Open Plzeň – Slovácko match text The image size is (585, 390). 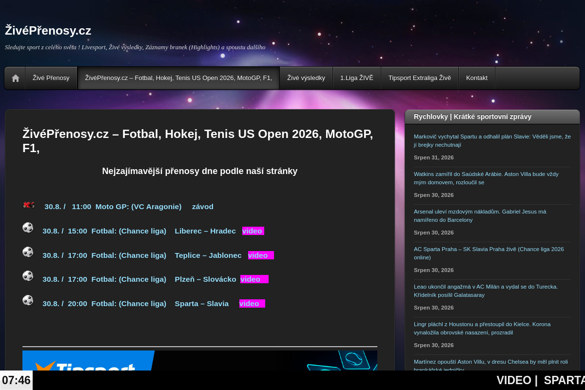pyautogui.click(x=205, y=279)
